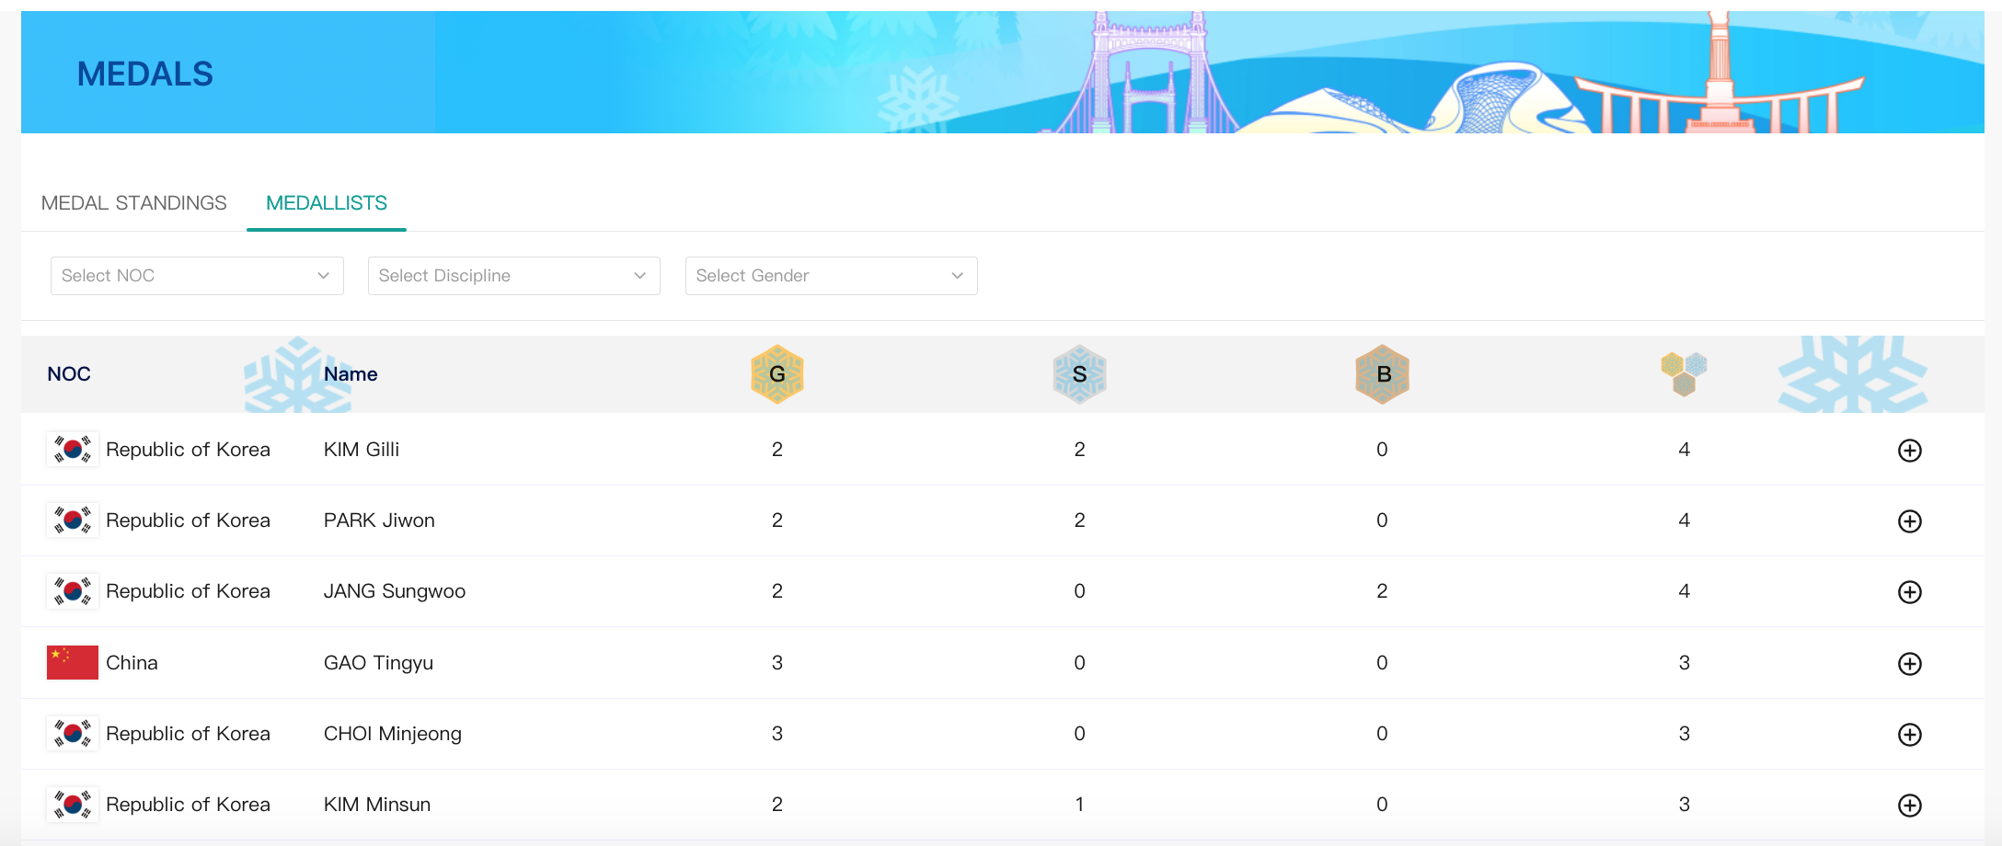Click KIM Gilli's total of 4
This screenshot has width=2002, height=846.
(x=1685, y=450)
